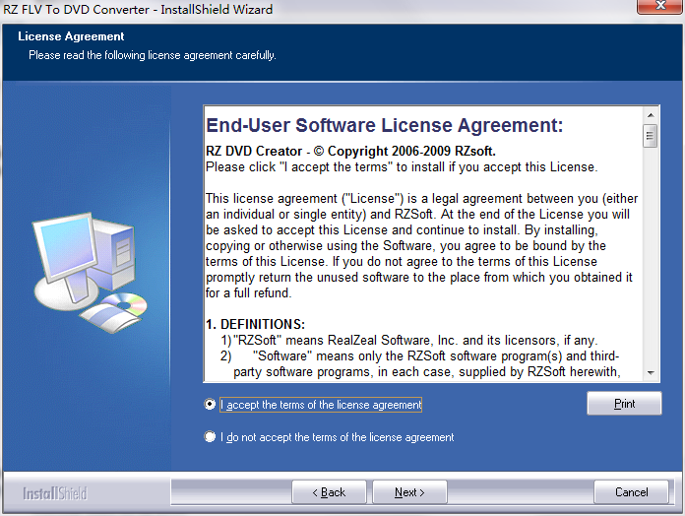685x516 pixels.
Task: Click the text 'for a full refund.'
Action: click(249, 292)
